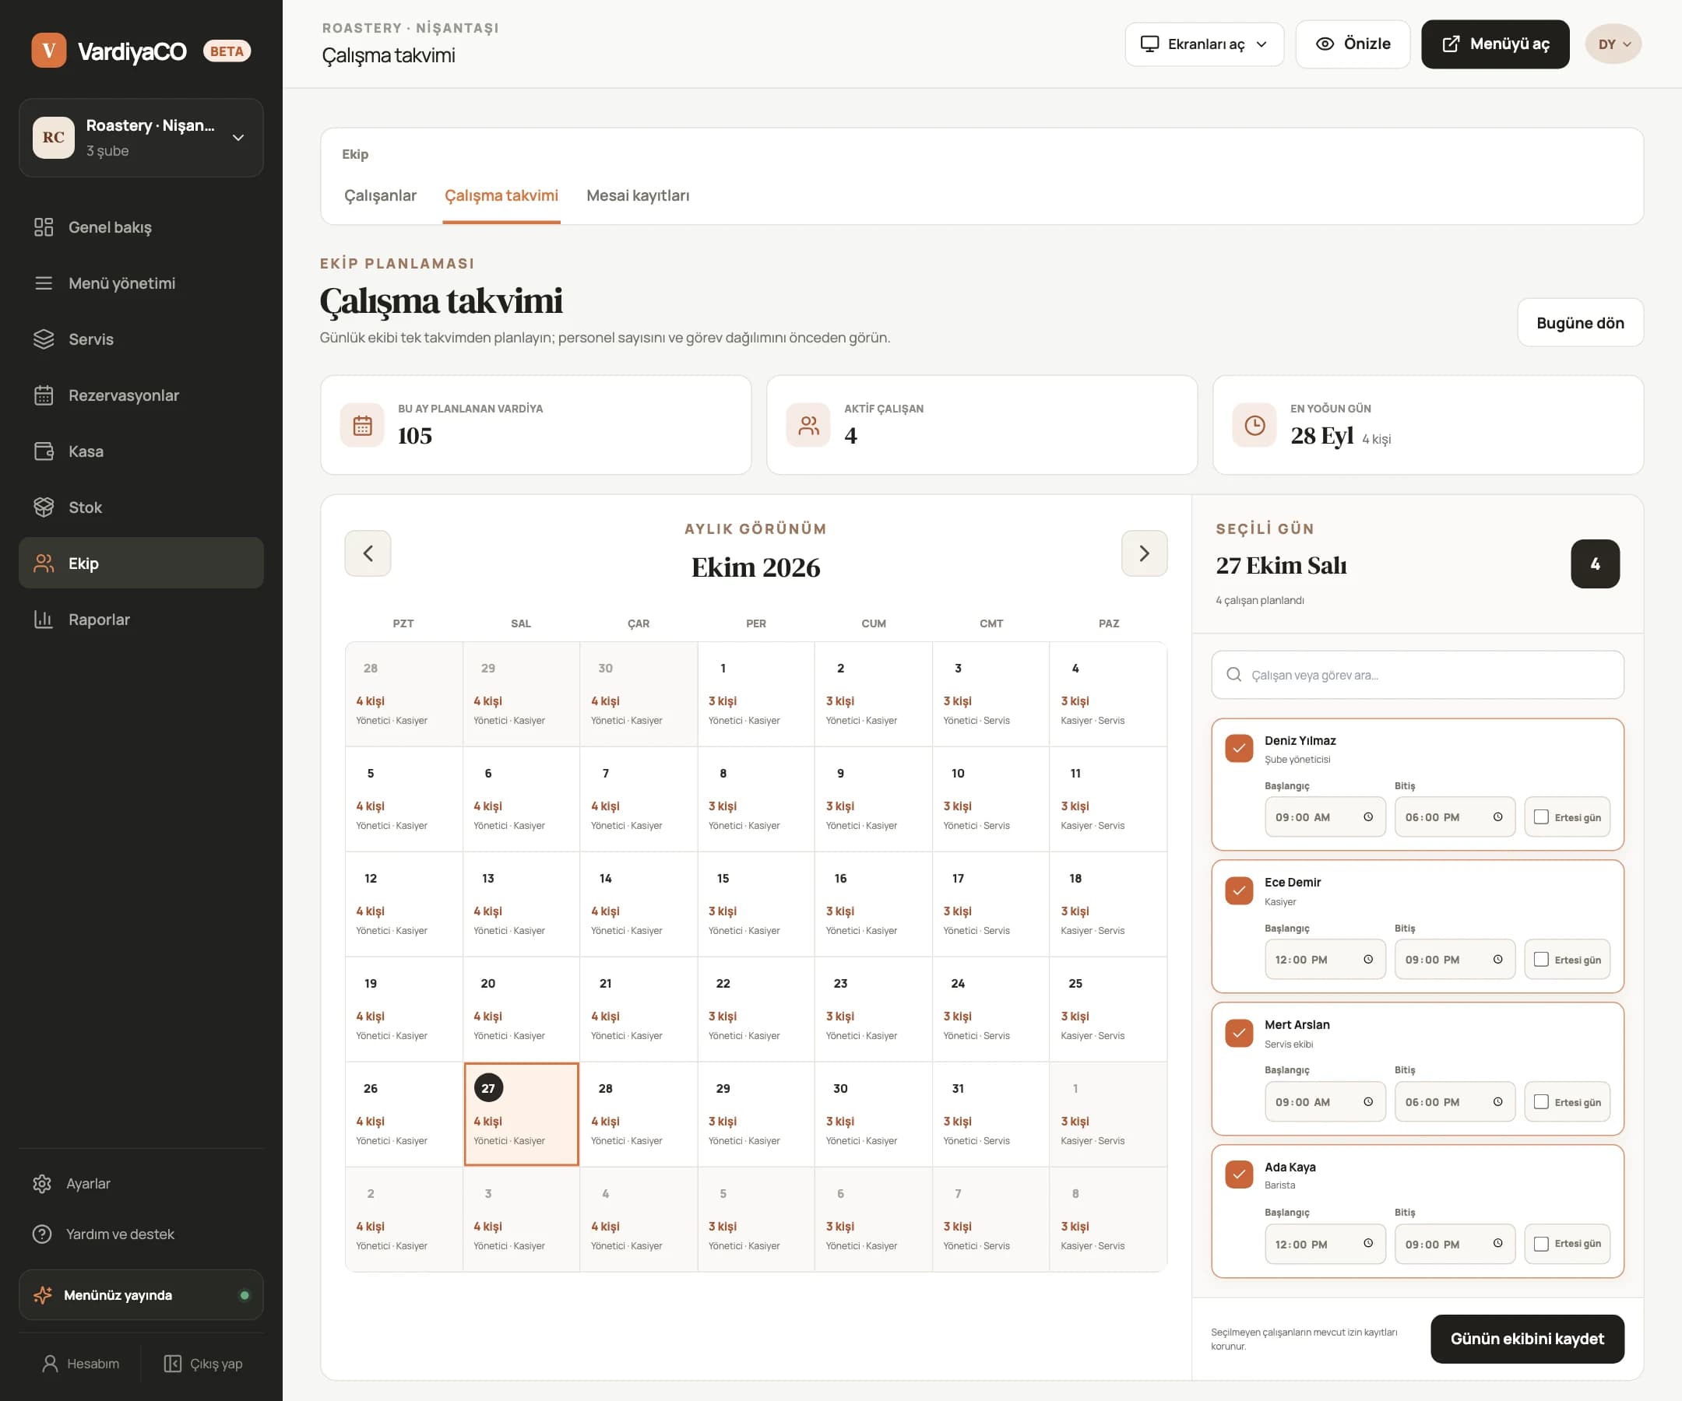Open Genel bakış dashboard icon
This screenshot has width=1682, height=1401.
[44, 227]
